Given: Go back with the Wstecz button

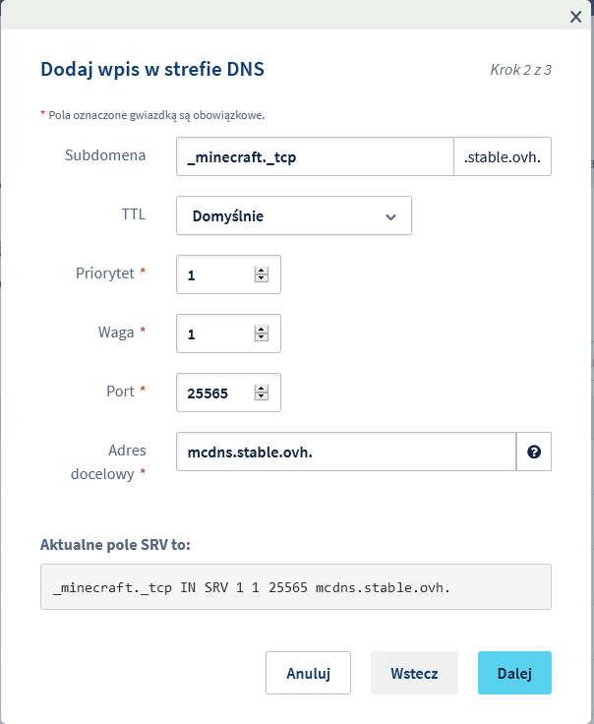Looking at the screenshot, I should pyautogui.click(x=414, y=674).
